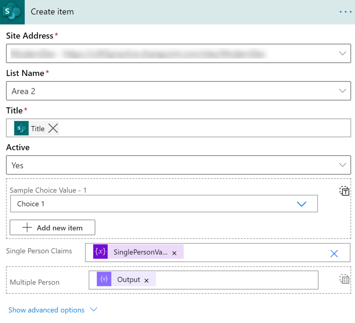Click the List Name label

pos(25,73)
